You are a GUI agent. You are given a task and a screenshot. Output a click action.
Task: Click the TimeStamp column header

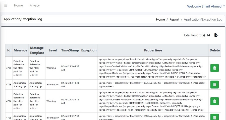coord(70,50)
